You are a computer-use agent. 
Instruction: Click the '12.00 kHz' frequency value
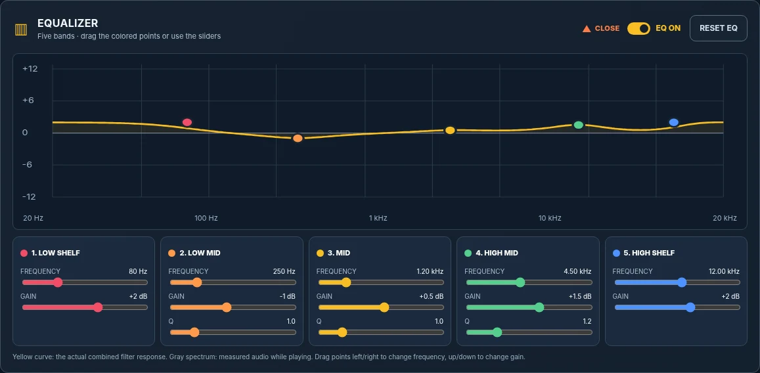(724, 271)
